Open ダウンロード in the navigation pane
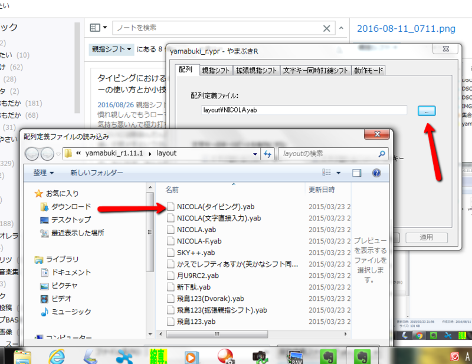This screenshot has height=364, width=472. tap(65, 207)
